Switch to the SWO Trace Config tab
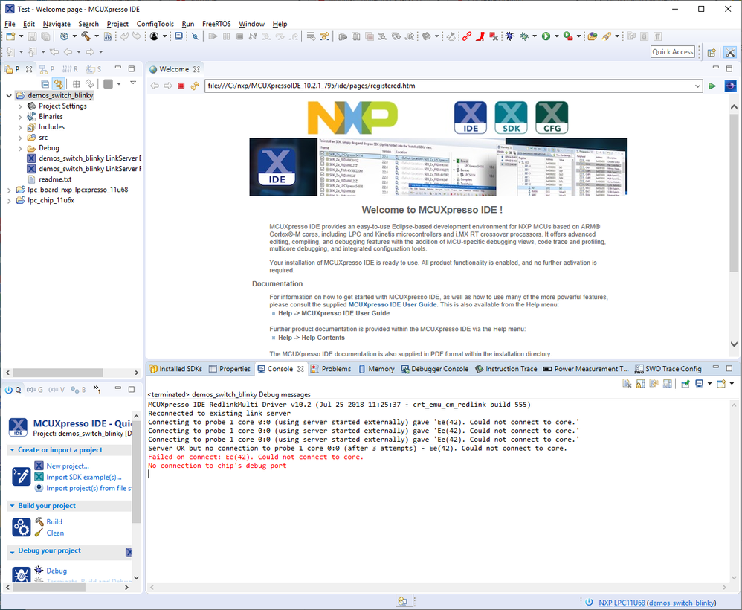 [668, 369]
